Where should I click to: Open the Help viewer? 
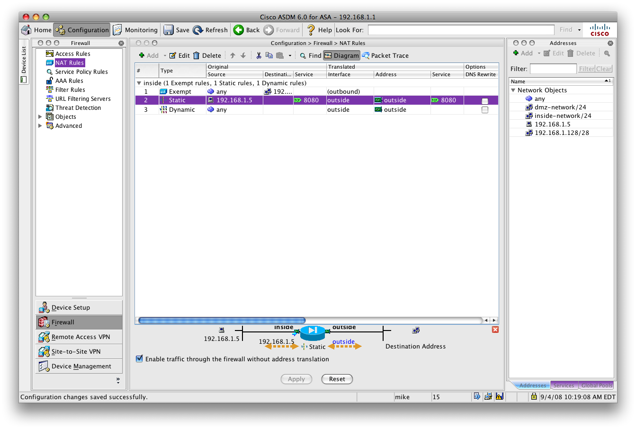319,30
